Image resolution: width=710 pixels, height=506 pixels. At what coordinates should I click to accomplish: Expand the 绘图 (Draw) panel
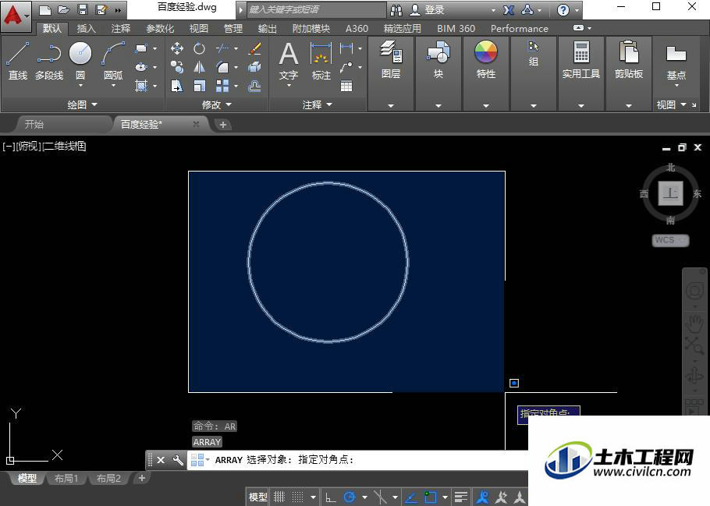83,104
